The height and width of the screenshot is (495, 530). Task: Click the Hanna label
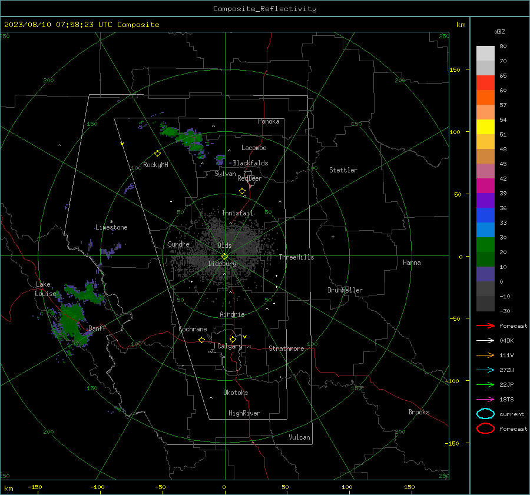point(412,263)
